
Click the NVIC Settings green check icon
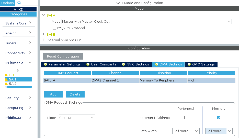tap(123, 64)
